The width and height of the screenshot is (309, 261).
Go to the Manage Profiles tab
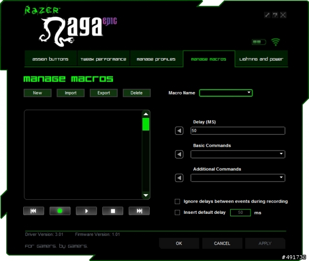[156, 59]
